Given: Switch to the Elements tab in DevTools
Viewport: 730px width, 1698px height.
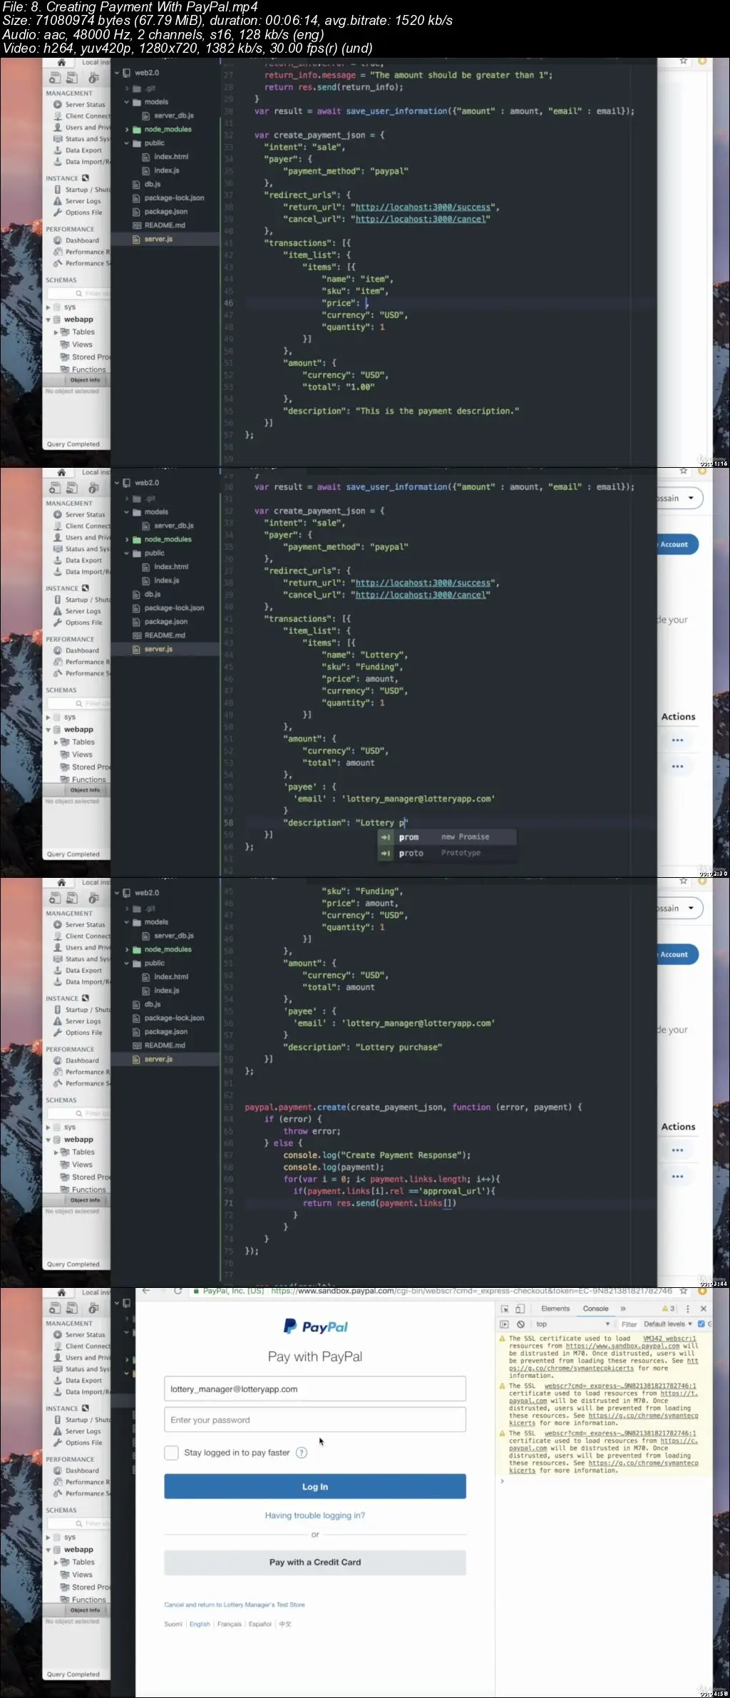Looking at the screenshot, I should [555, 1309].
